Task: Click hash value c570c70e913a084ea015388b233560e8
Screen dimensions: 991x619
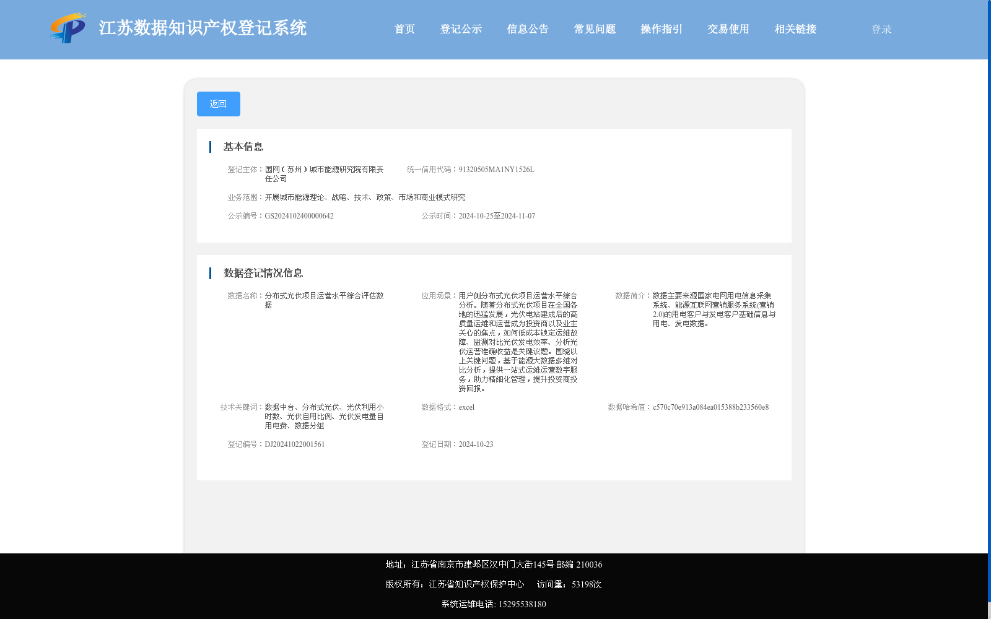Action: tap(711, 407)
